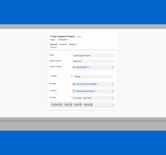The image size is (166, 155).
Task: Click the 'Duration' field label
Action: 53,97
